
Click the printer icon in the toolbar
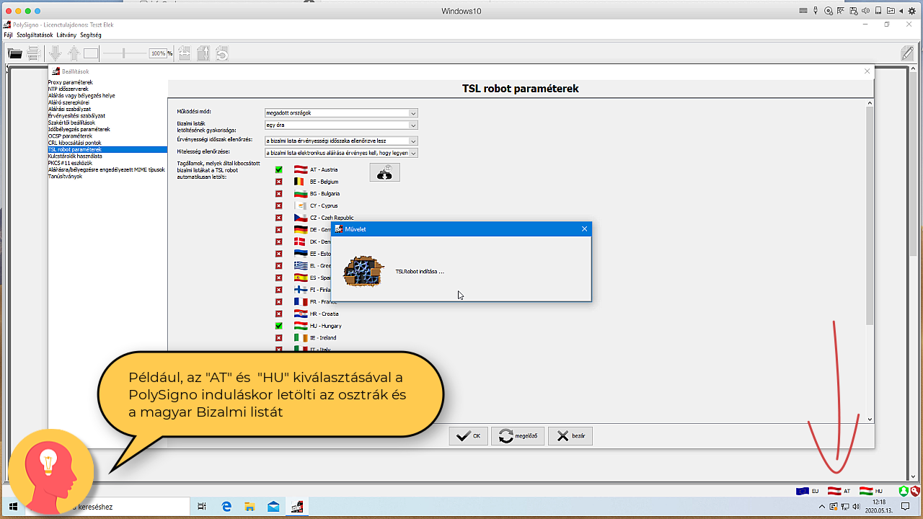pos(33,53)
